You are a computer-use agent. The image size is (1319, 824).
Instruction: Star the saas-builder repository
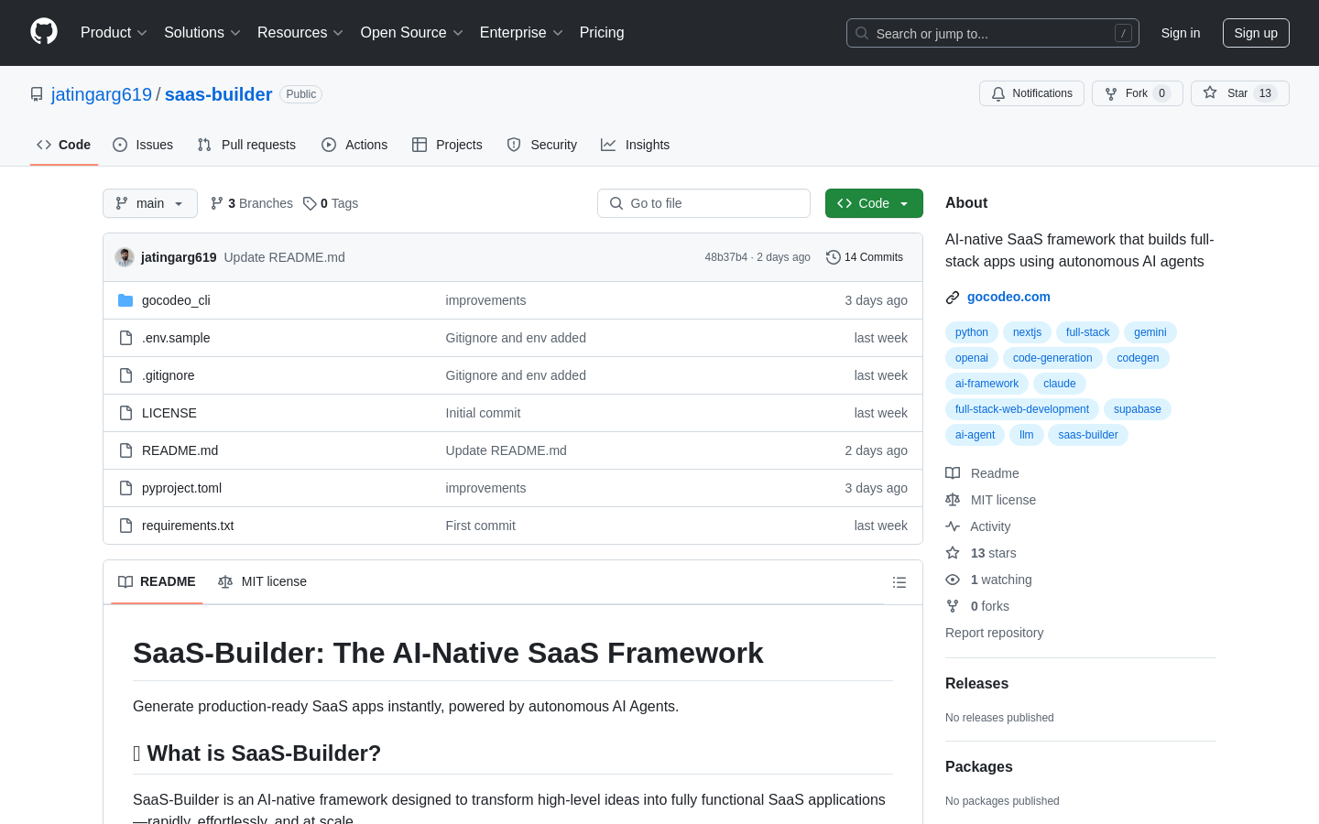click(1239, 93)
